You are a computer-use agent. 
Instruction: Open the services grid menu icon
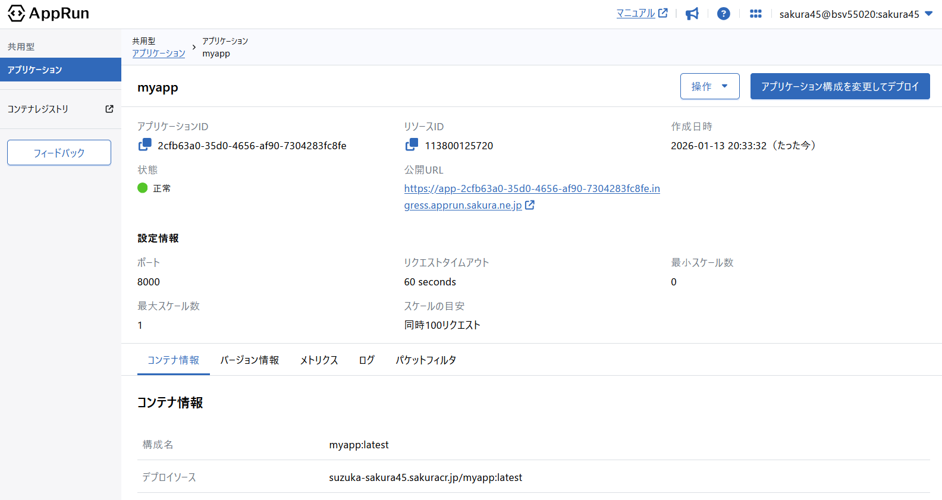click(756, 14)
